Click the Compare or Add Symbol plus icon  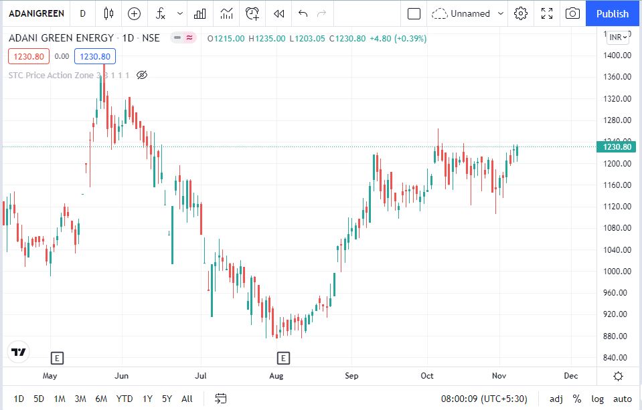point(135,13)
